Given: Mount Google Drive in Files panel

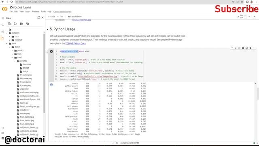Looking at the screenshot, I should [x=21, y=24].
